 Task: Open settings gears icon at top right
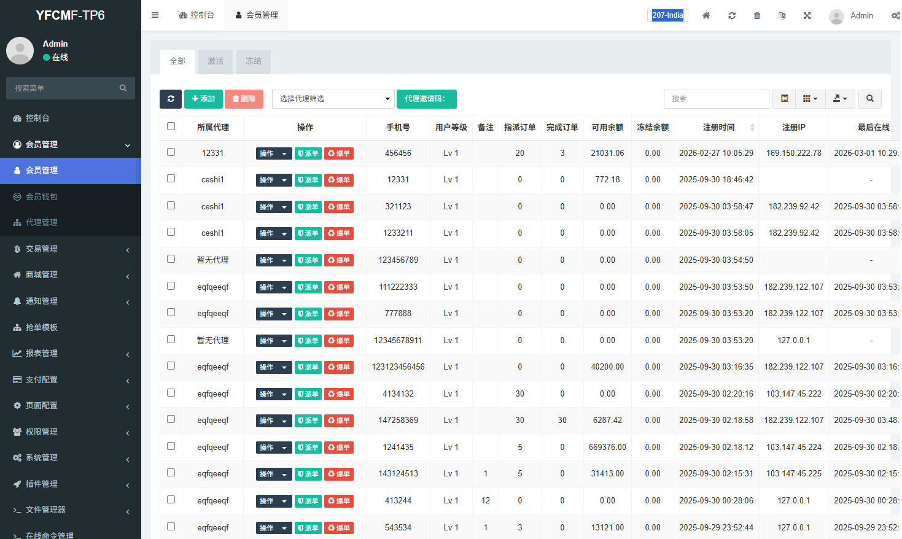pos(895,15)
